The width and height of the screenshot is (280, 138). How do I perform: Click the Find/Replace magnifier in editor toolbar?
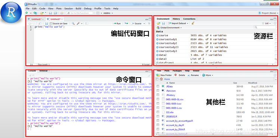73,23
